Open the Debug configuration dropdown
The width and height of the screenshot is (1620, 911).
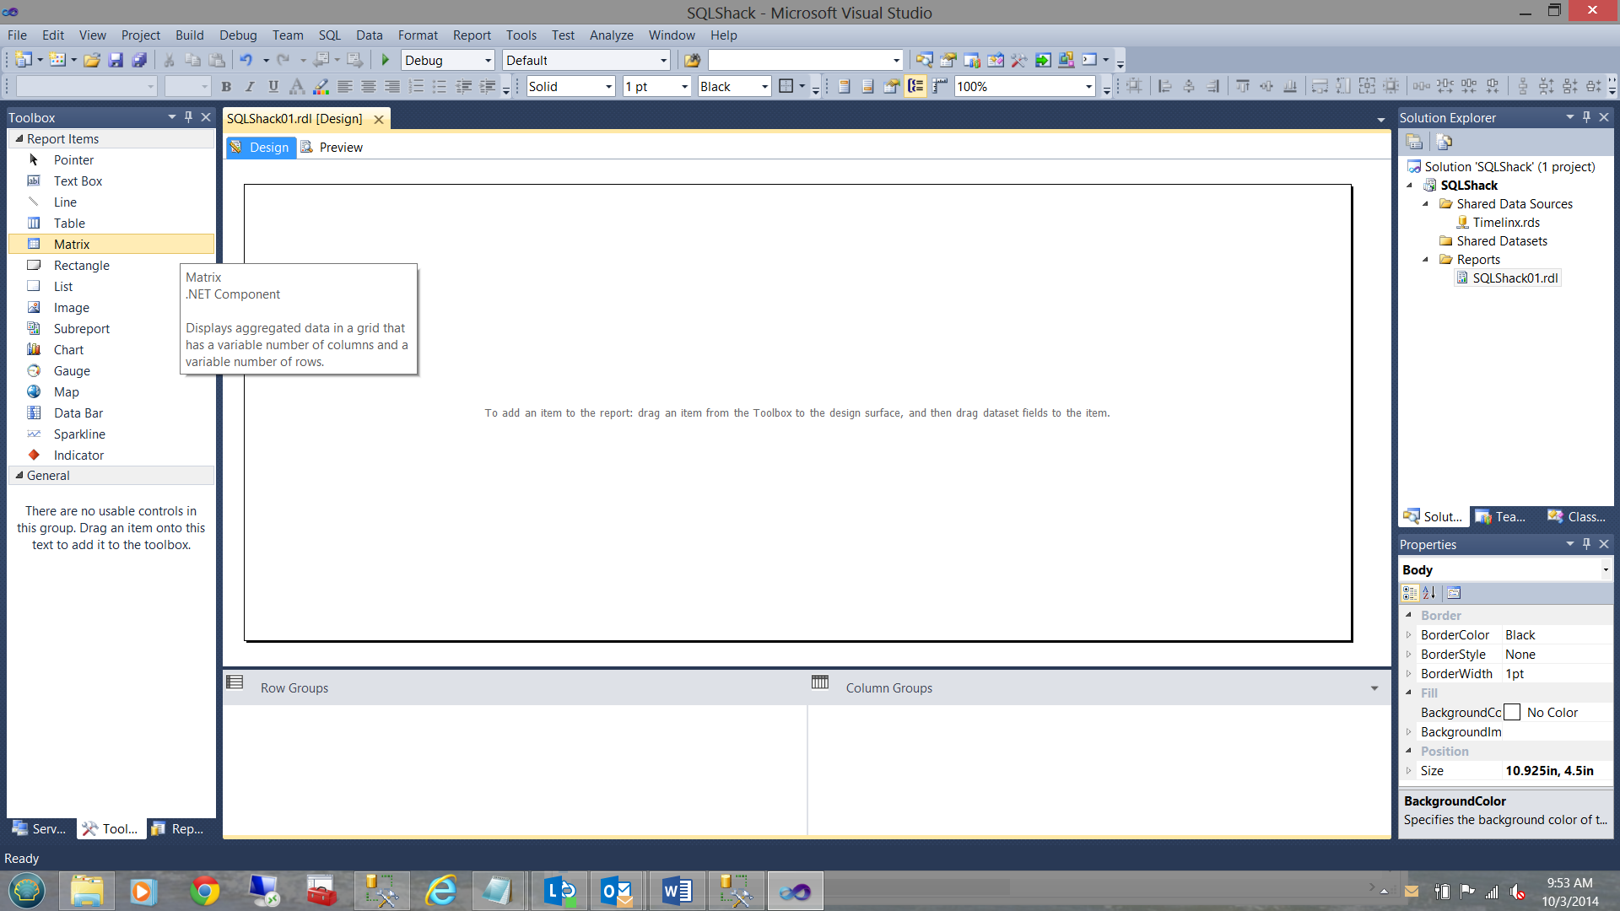pyautogui.click(x=488, y=61)
